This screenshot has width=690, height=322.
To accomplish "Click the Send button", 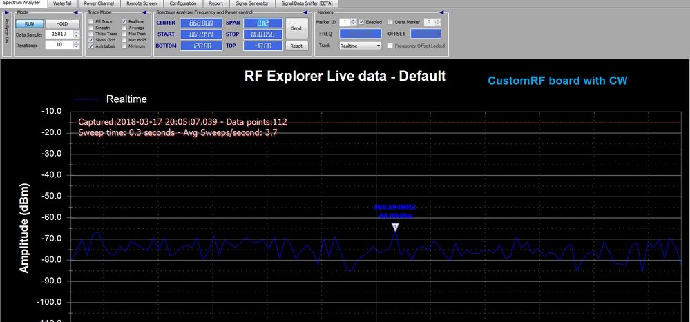I will pyautogui.click(x=296, y=28).
